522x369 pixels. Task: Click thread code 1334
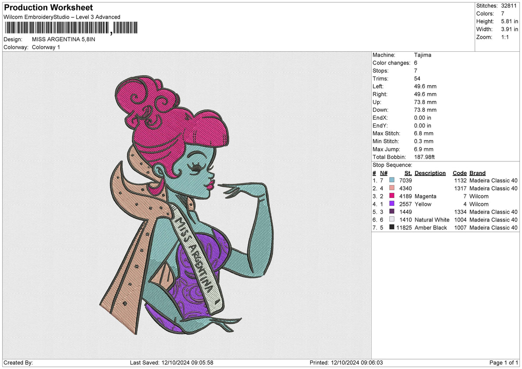pyautogui.click(x=460, y=212)
